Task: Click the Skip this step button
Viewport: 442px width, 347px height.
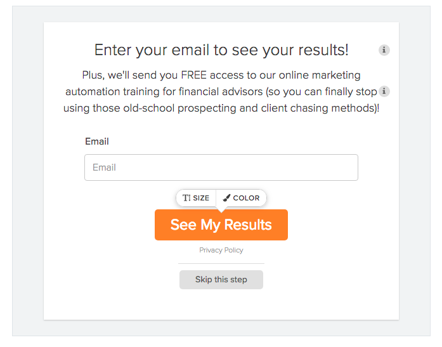Action: pos(221,280)
